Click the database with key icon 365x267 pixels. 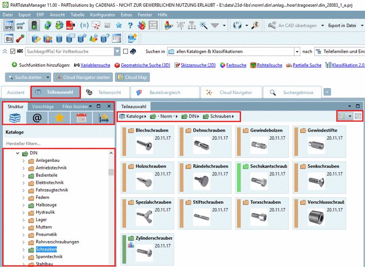point(36,38)
